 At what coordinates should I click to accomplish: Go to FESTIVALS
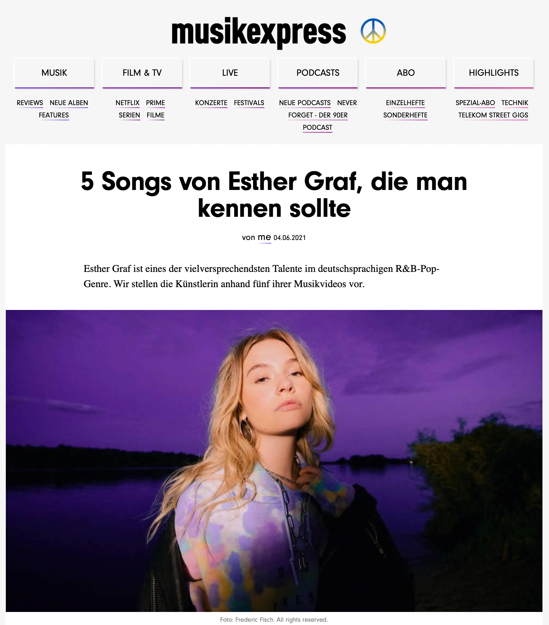pos(249,103)
